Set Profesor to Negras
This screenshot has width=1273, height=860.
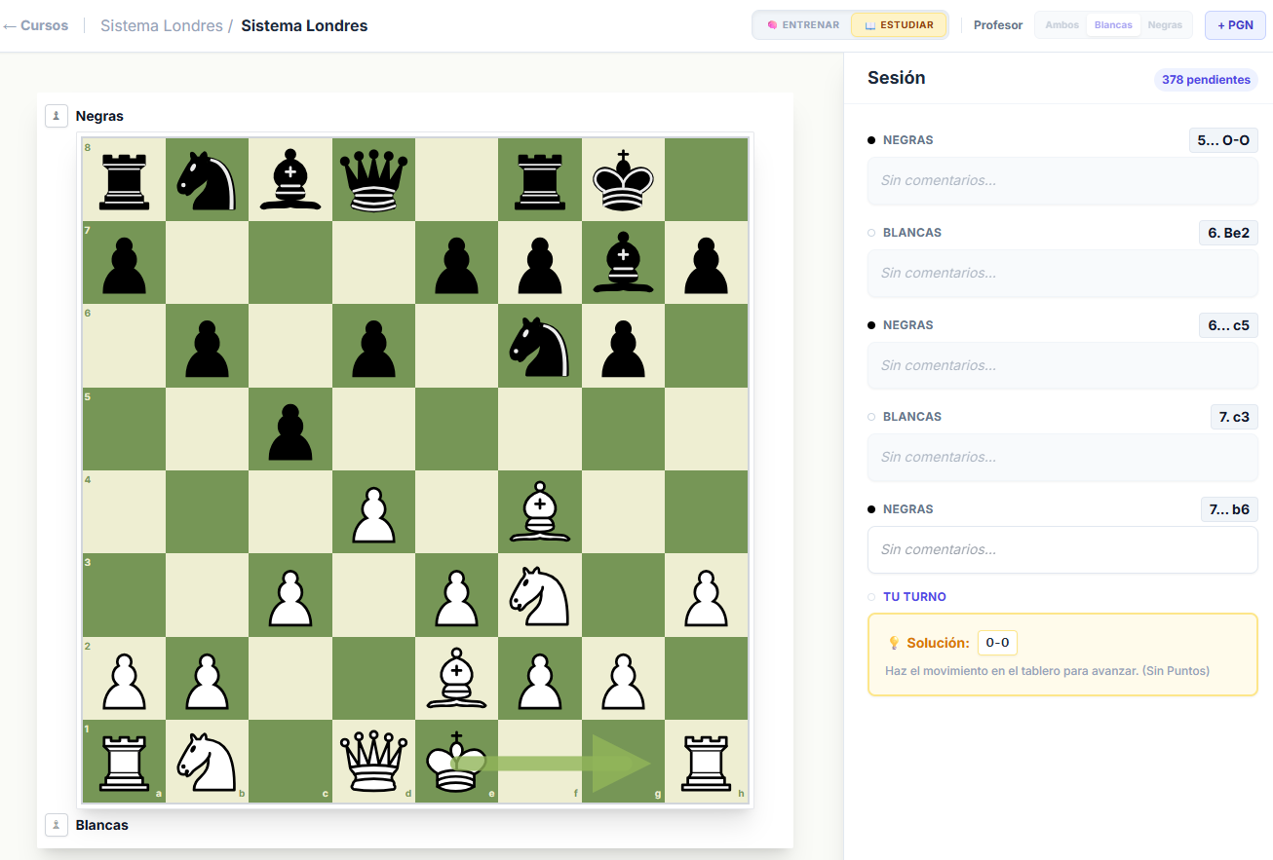coord(1165,25)
